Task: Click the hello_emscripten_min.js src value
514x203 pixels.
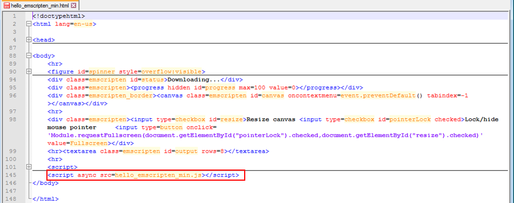Action: click(158, 175)
